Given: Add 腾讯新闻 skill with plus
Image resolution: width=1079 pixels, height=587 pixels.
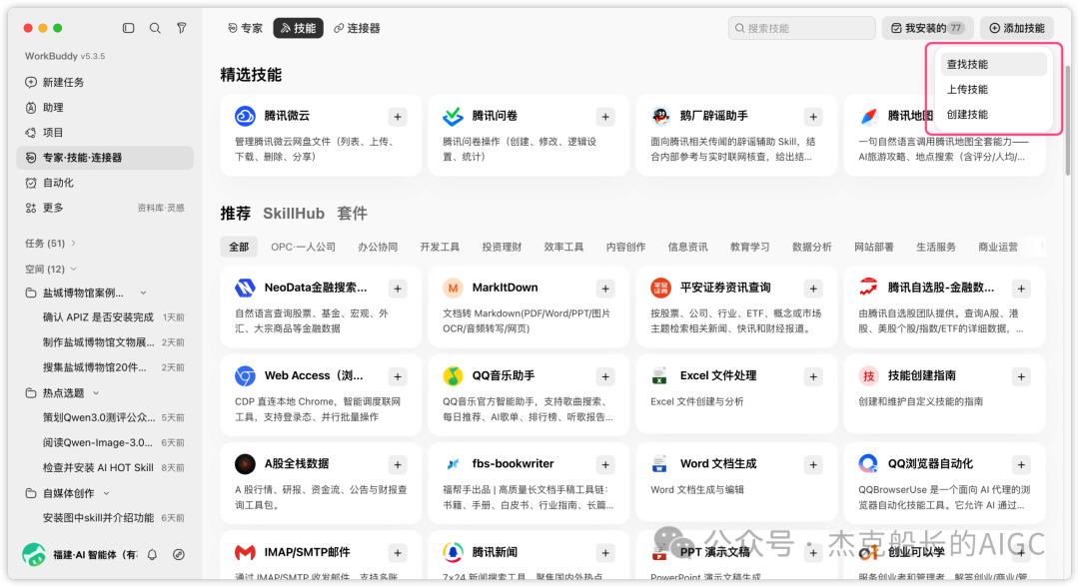Looking at the screenshot, I should (x=604, y=553).
